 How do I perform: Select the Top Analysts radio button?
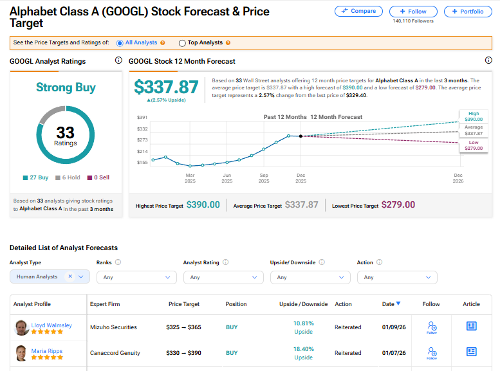click(182, 43)
